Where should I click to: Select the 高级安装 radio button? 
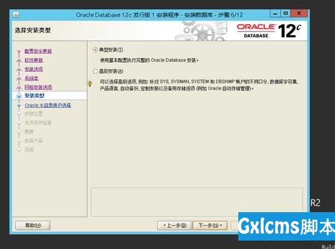96,71
